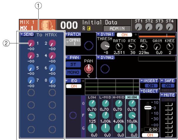
Task: Click the HIGH band frequency knob 10.0k
Action: 132,115
